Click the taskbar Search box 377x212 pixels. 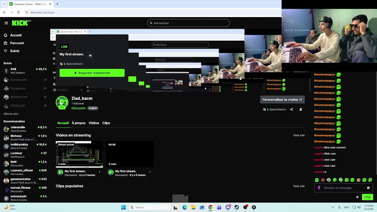(149, 207)
